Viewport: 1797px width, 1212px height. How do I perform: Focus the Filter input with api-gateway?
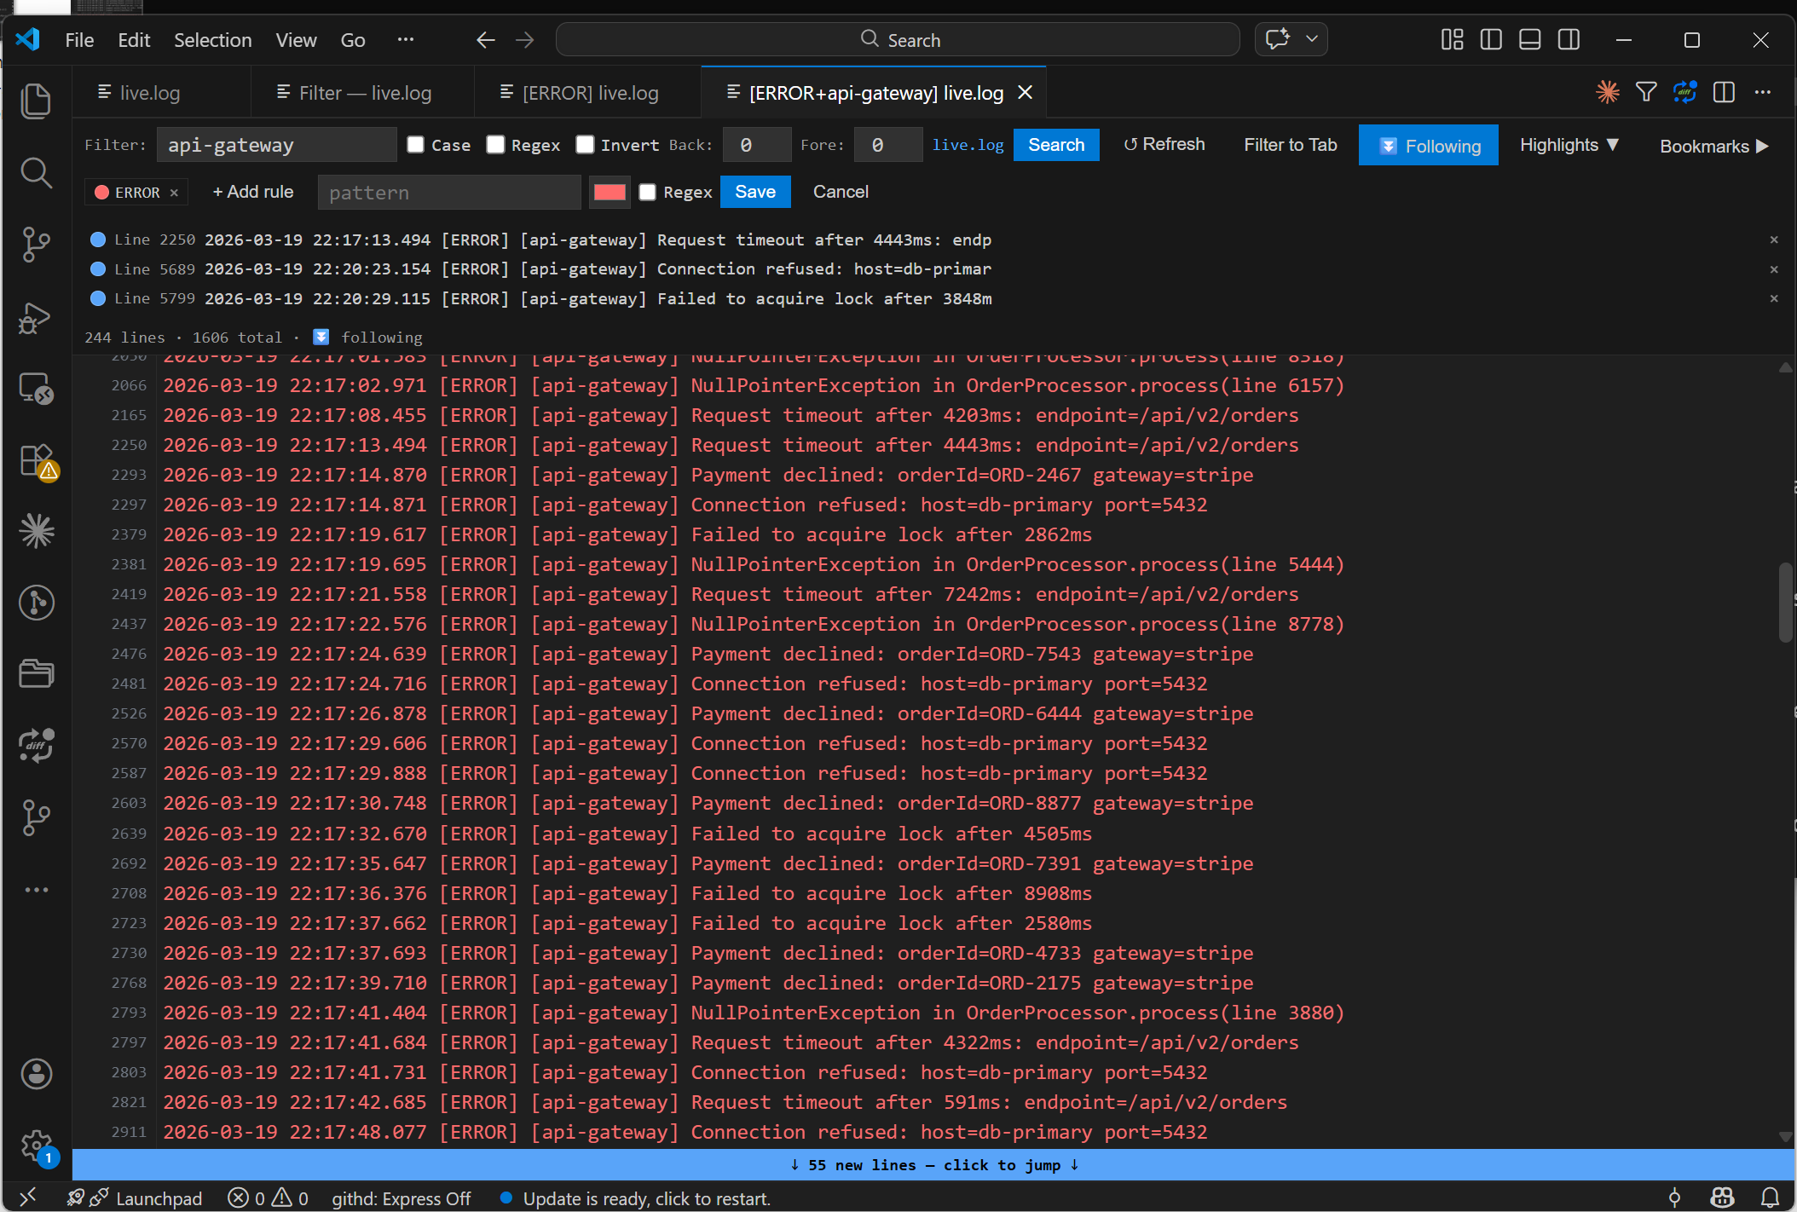276,145
